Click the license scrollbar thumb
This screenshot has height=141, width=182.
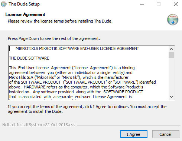click(171, 55)
